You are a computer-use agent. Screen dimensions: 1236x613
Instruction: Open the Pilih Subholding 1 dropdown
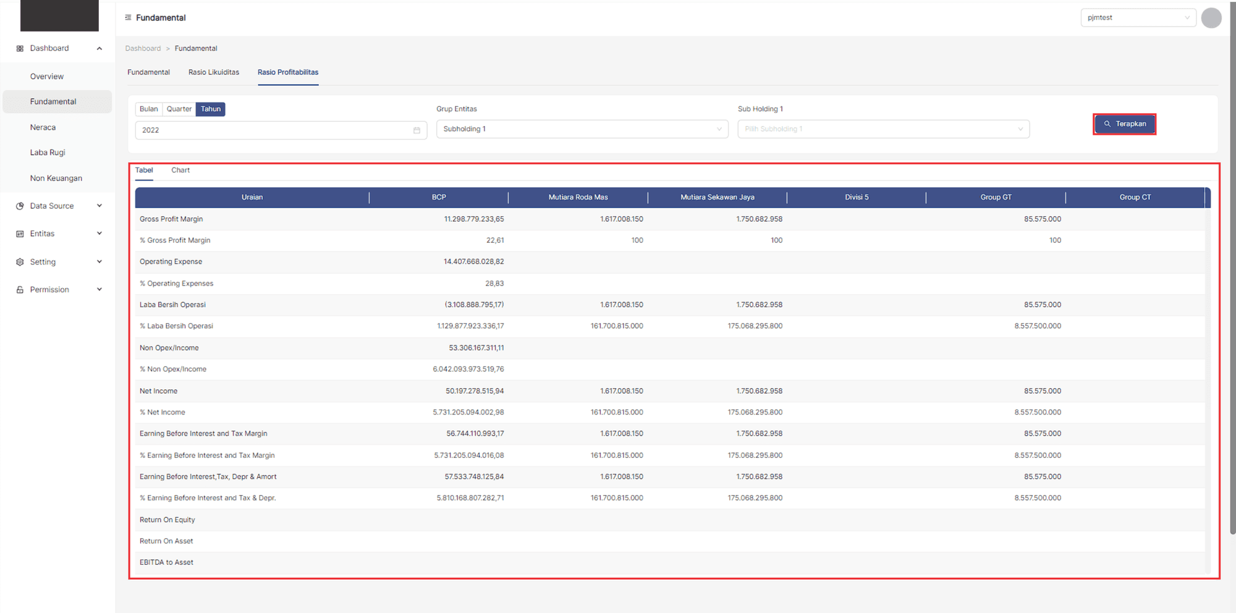coord(883,129)
